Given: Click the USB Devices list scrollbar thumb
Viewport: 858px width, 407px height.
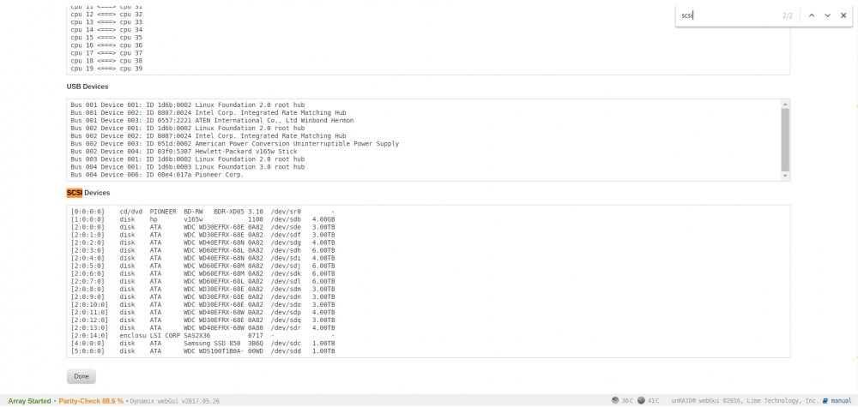Looking at the screenshot, I should pyautogui.click(x=785, y=140).
